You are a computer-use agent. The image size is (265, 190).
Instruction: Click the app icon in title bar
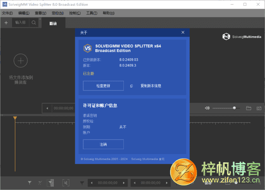(5, 5)
